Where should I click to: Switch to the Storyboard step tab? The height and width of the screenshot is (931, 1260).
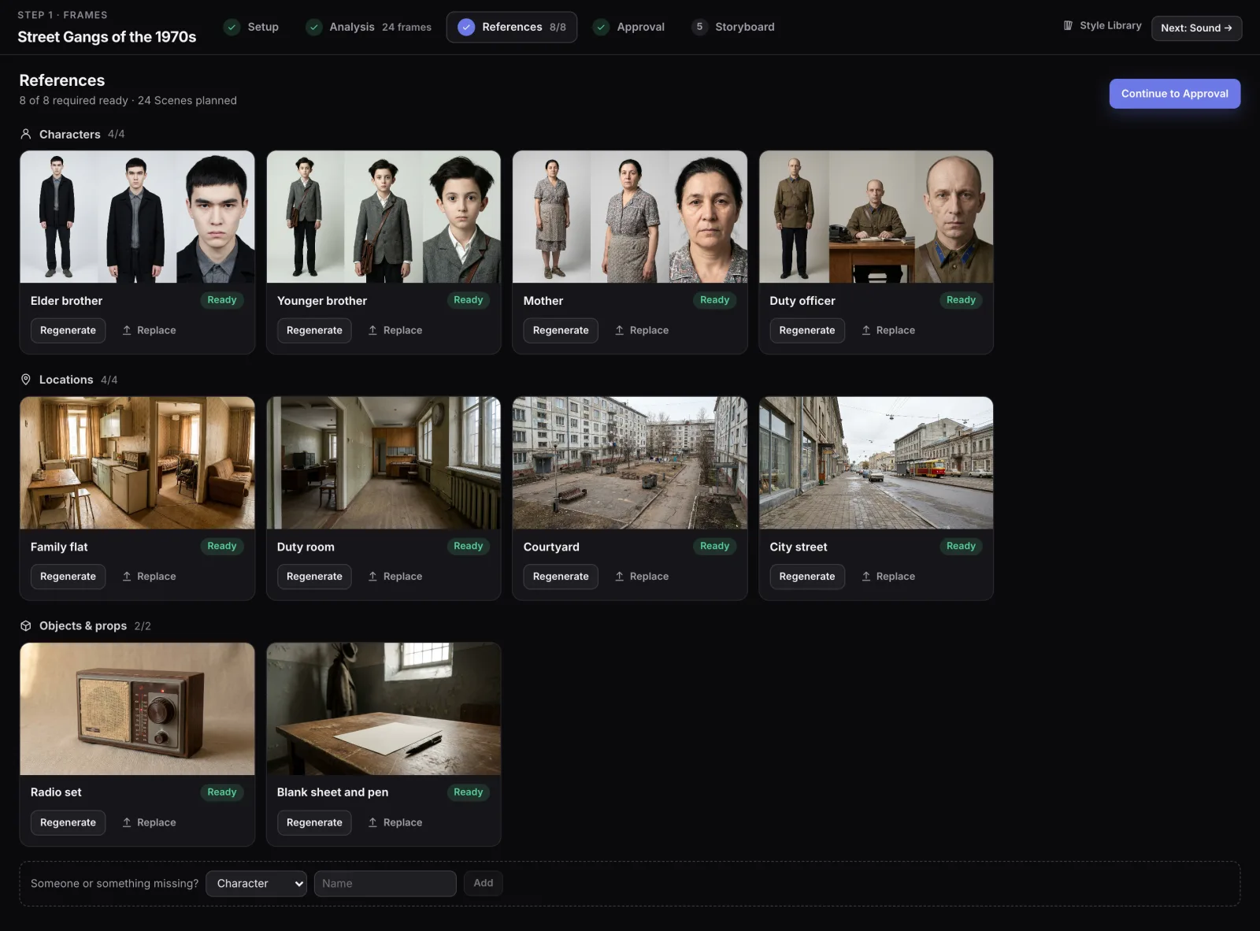tap(733, 27)
